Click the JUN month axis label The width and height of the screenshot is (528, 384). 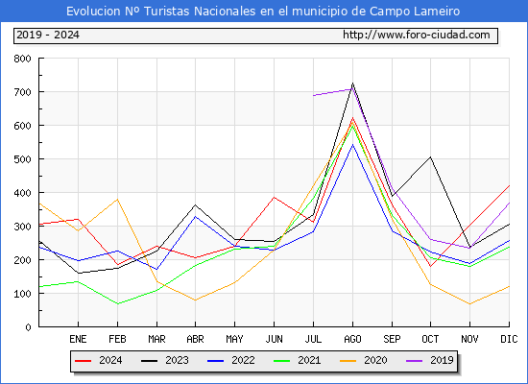click(274, 339)
